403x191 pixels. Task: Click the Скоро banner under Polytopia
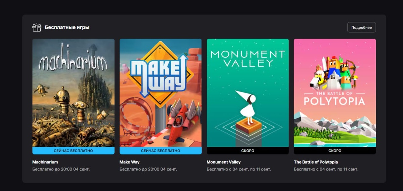(x=335, y=151)
